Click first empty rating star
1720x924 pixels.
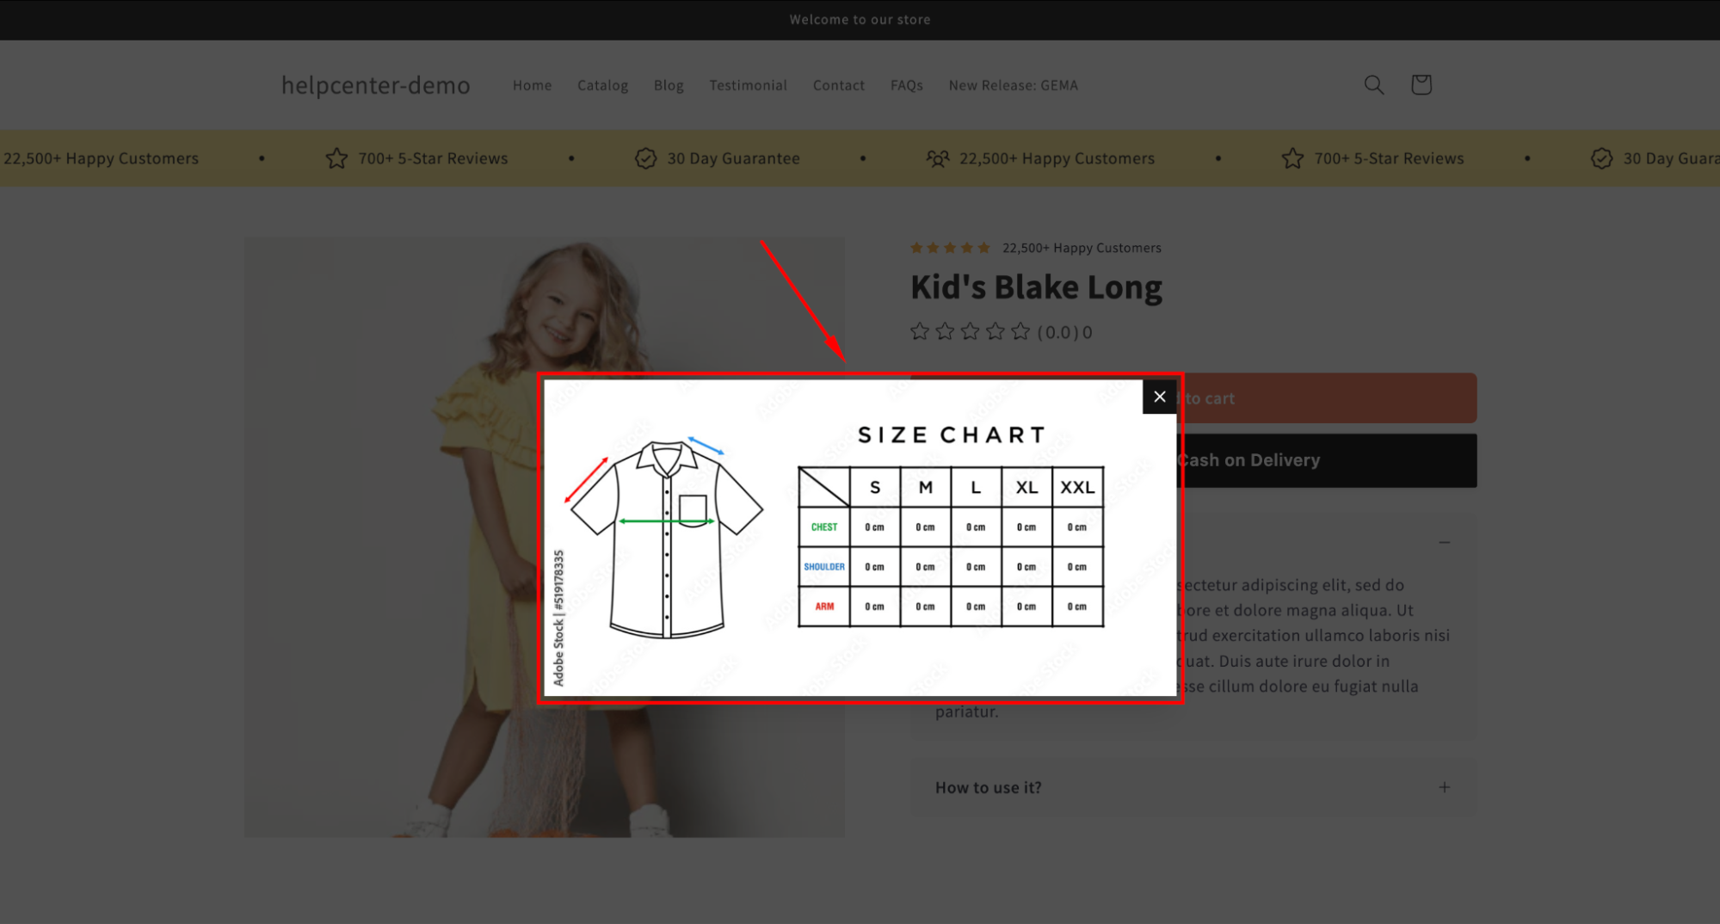pyautogui.click(x=920, y=331)
